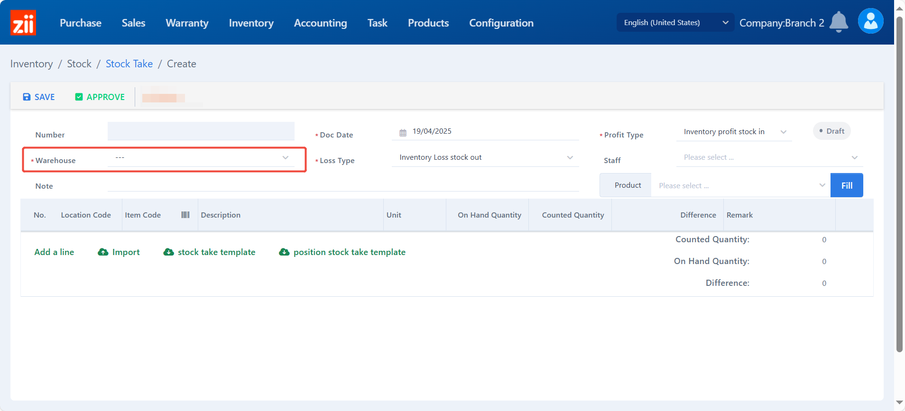This screenshot has width=905, height=411.
Task: Click the barcode icon in table header
Action: tap(185, 215)
